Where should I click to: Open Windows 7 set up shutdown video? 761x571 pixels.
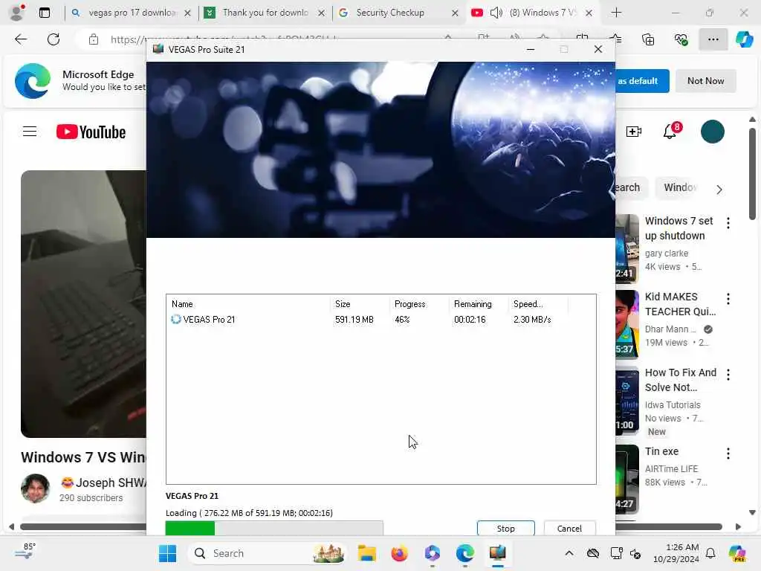coord(679,228)
